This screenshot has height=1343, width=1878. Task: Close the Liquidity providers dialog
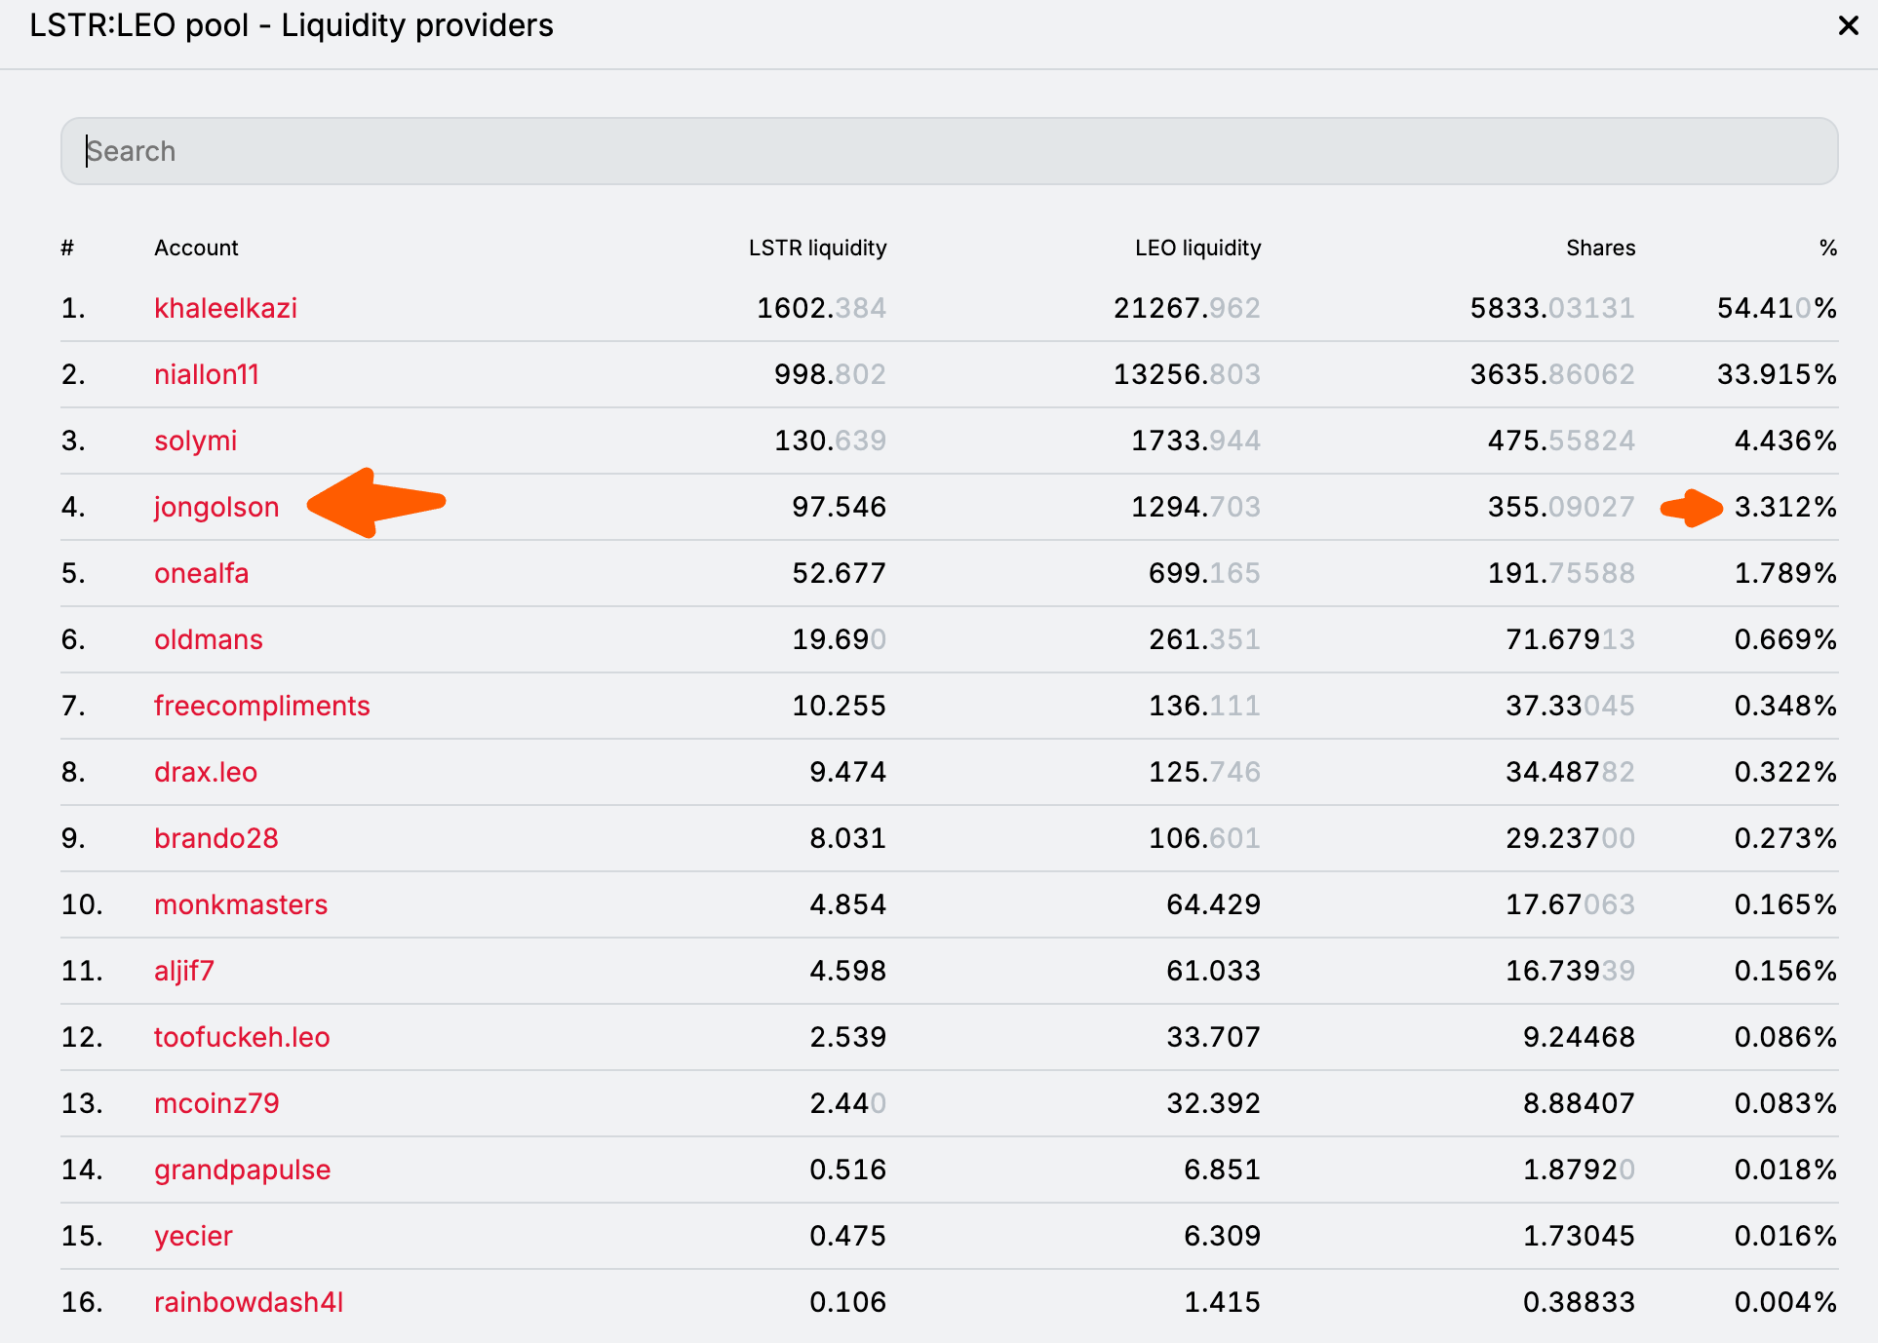pos(1848,25)
